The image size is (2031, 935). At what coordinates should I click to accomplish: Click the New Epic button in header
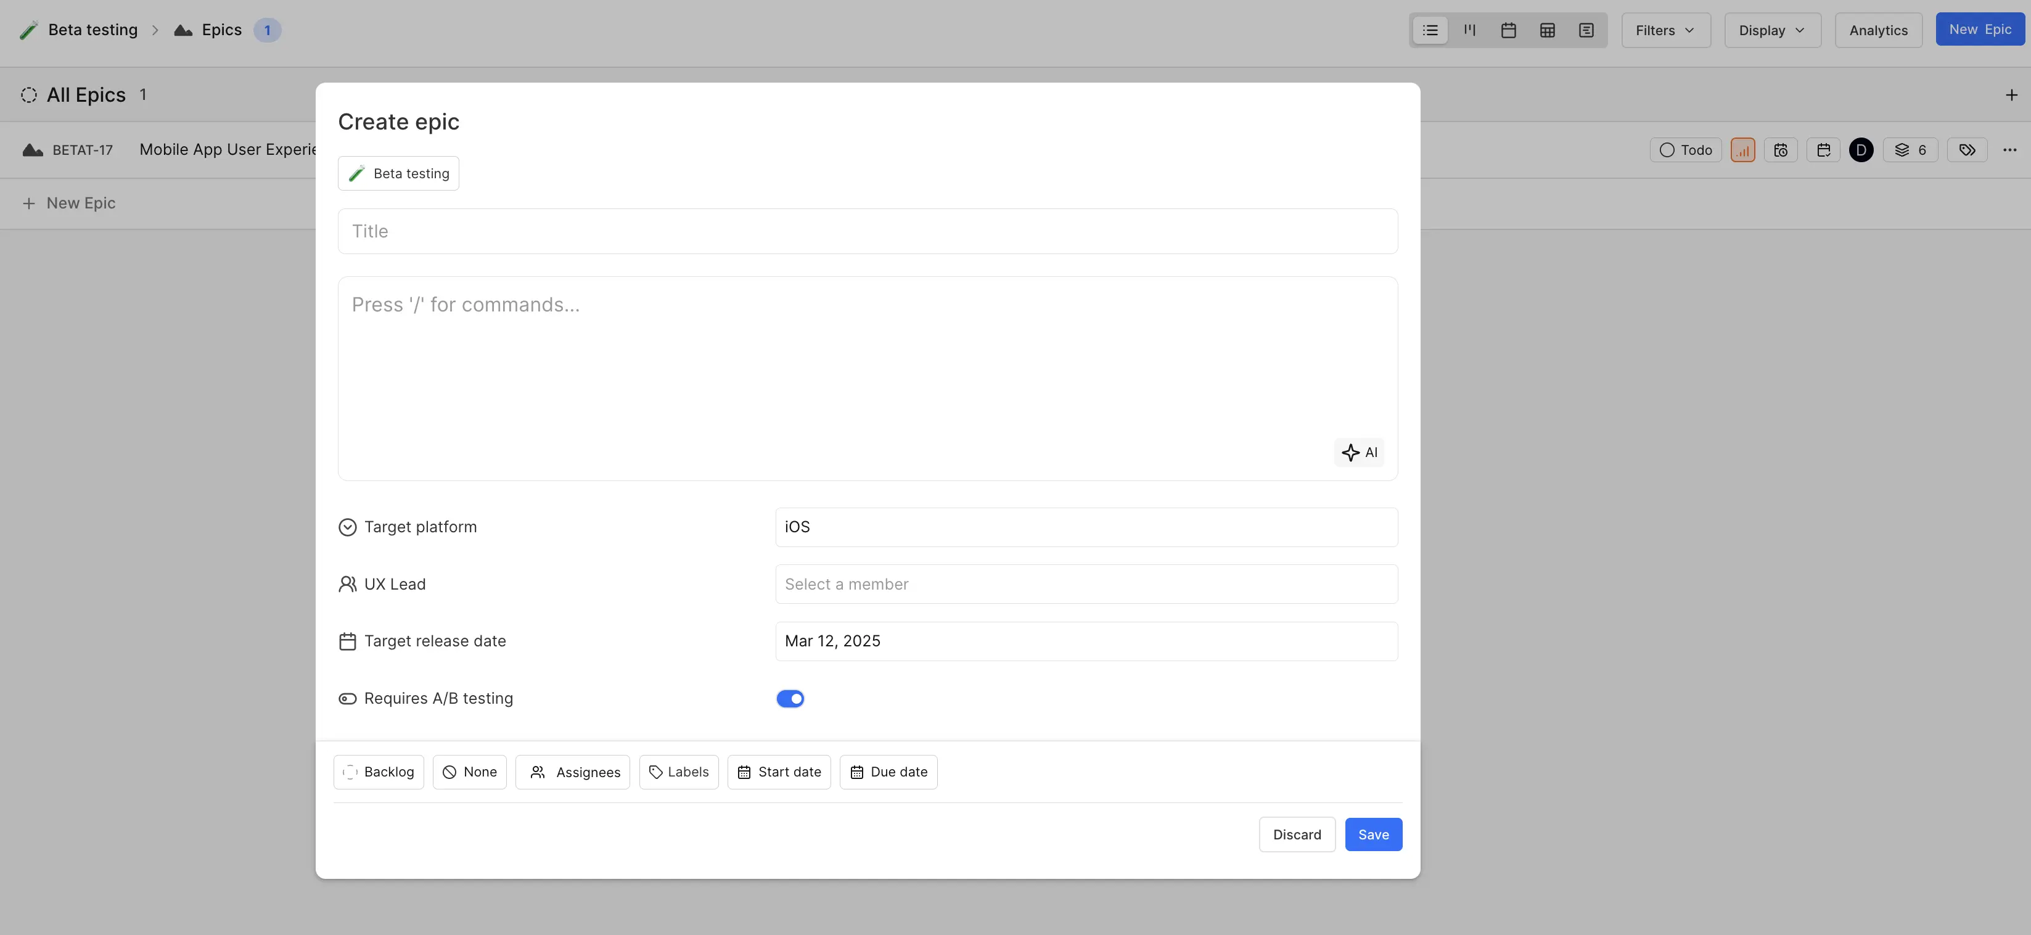tap(1980, 29)
